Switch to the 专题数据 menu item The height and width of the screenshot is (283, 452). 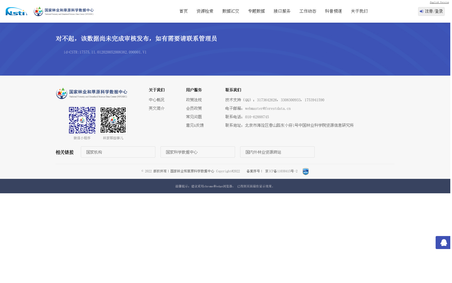tap(256, 11)
